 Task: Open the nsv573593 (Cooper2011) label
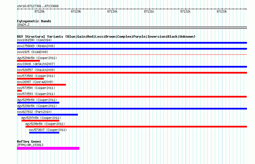(36, 94)
